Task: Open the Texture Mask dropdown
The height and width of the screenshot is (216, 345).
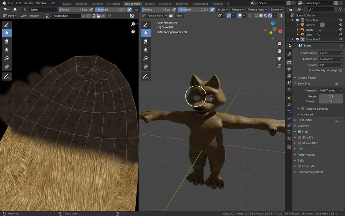Action: (257, 10)
